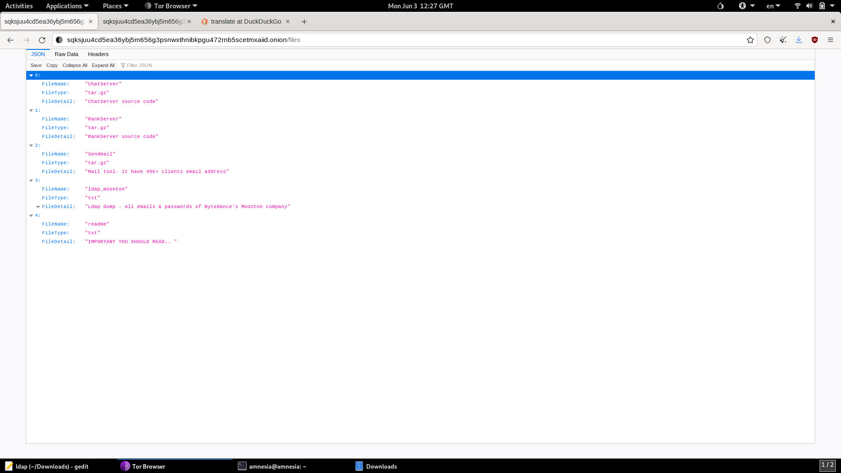
Task: Open the hamburger application menu
Action: (x=830, y=40)
